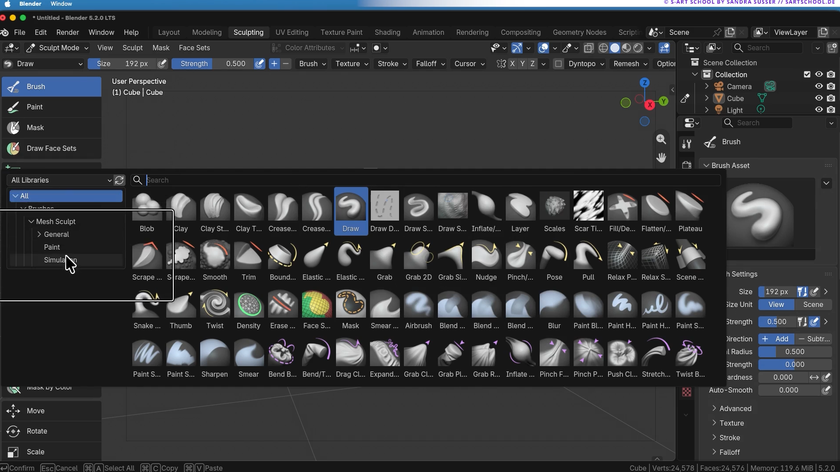This screenshot has width=840, height=472.
Task: Toggle Y axis symmetry
Action: coord(522,64)
